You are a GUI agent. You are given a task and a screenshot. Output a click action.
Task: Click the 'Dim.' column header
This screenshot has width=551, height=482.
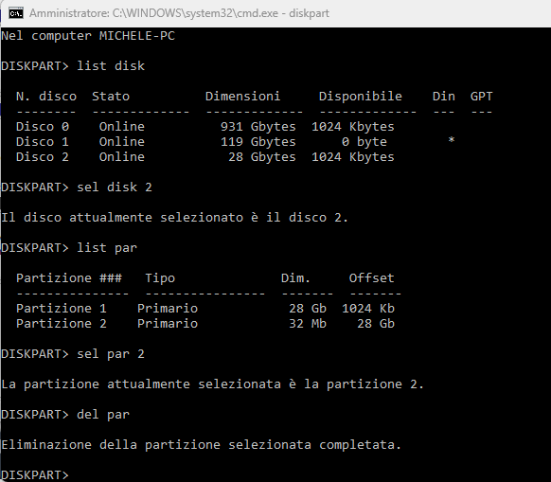[295, 277]
